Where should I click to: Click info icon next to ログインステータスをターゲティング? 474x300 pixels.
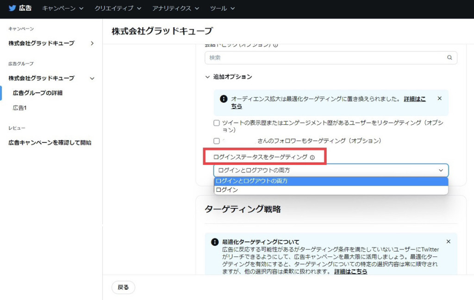coord(312,158)
